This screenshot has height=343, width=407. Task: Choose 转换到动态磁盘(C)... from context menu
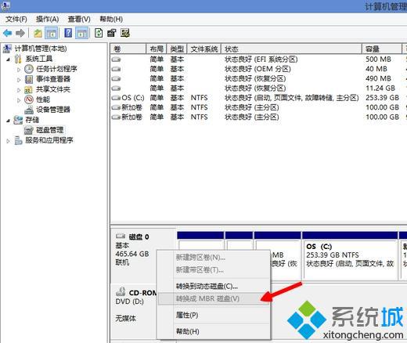pyautogui.click(x=214, y=287)
